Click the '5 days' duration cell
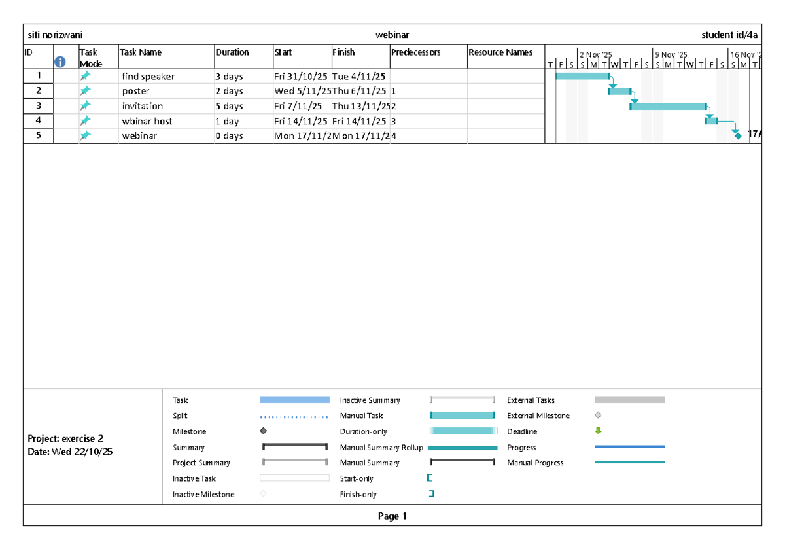785x549 pixels. coord(244,106)
